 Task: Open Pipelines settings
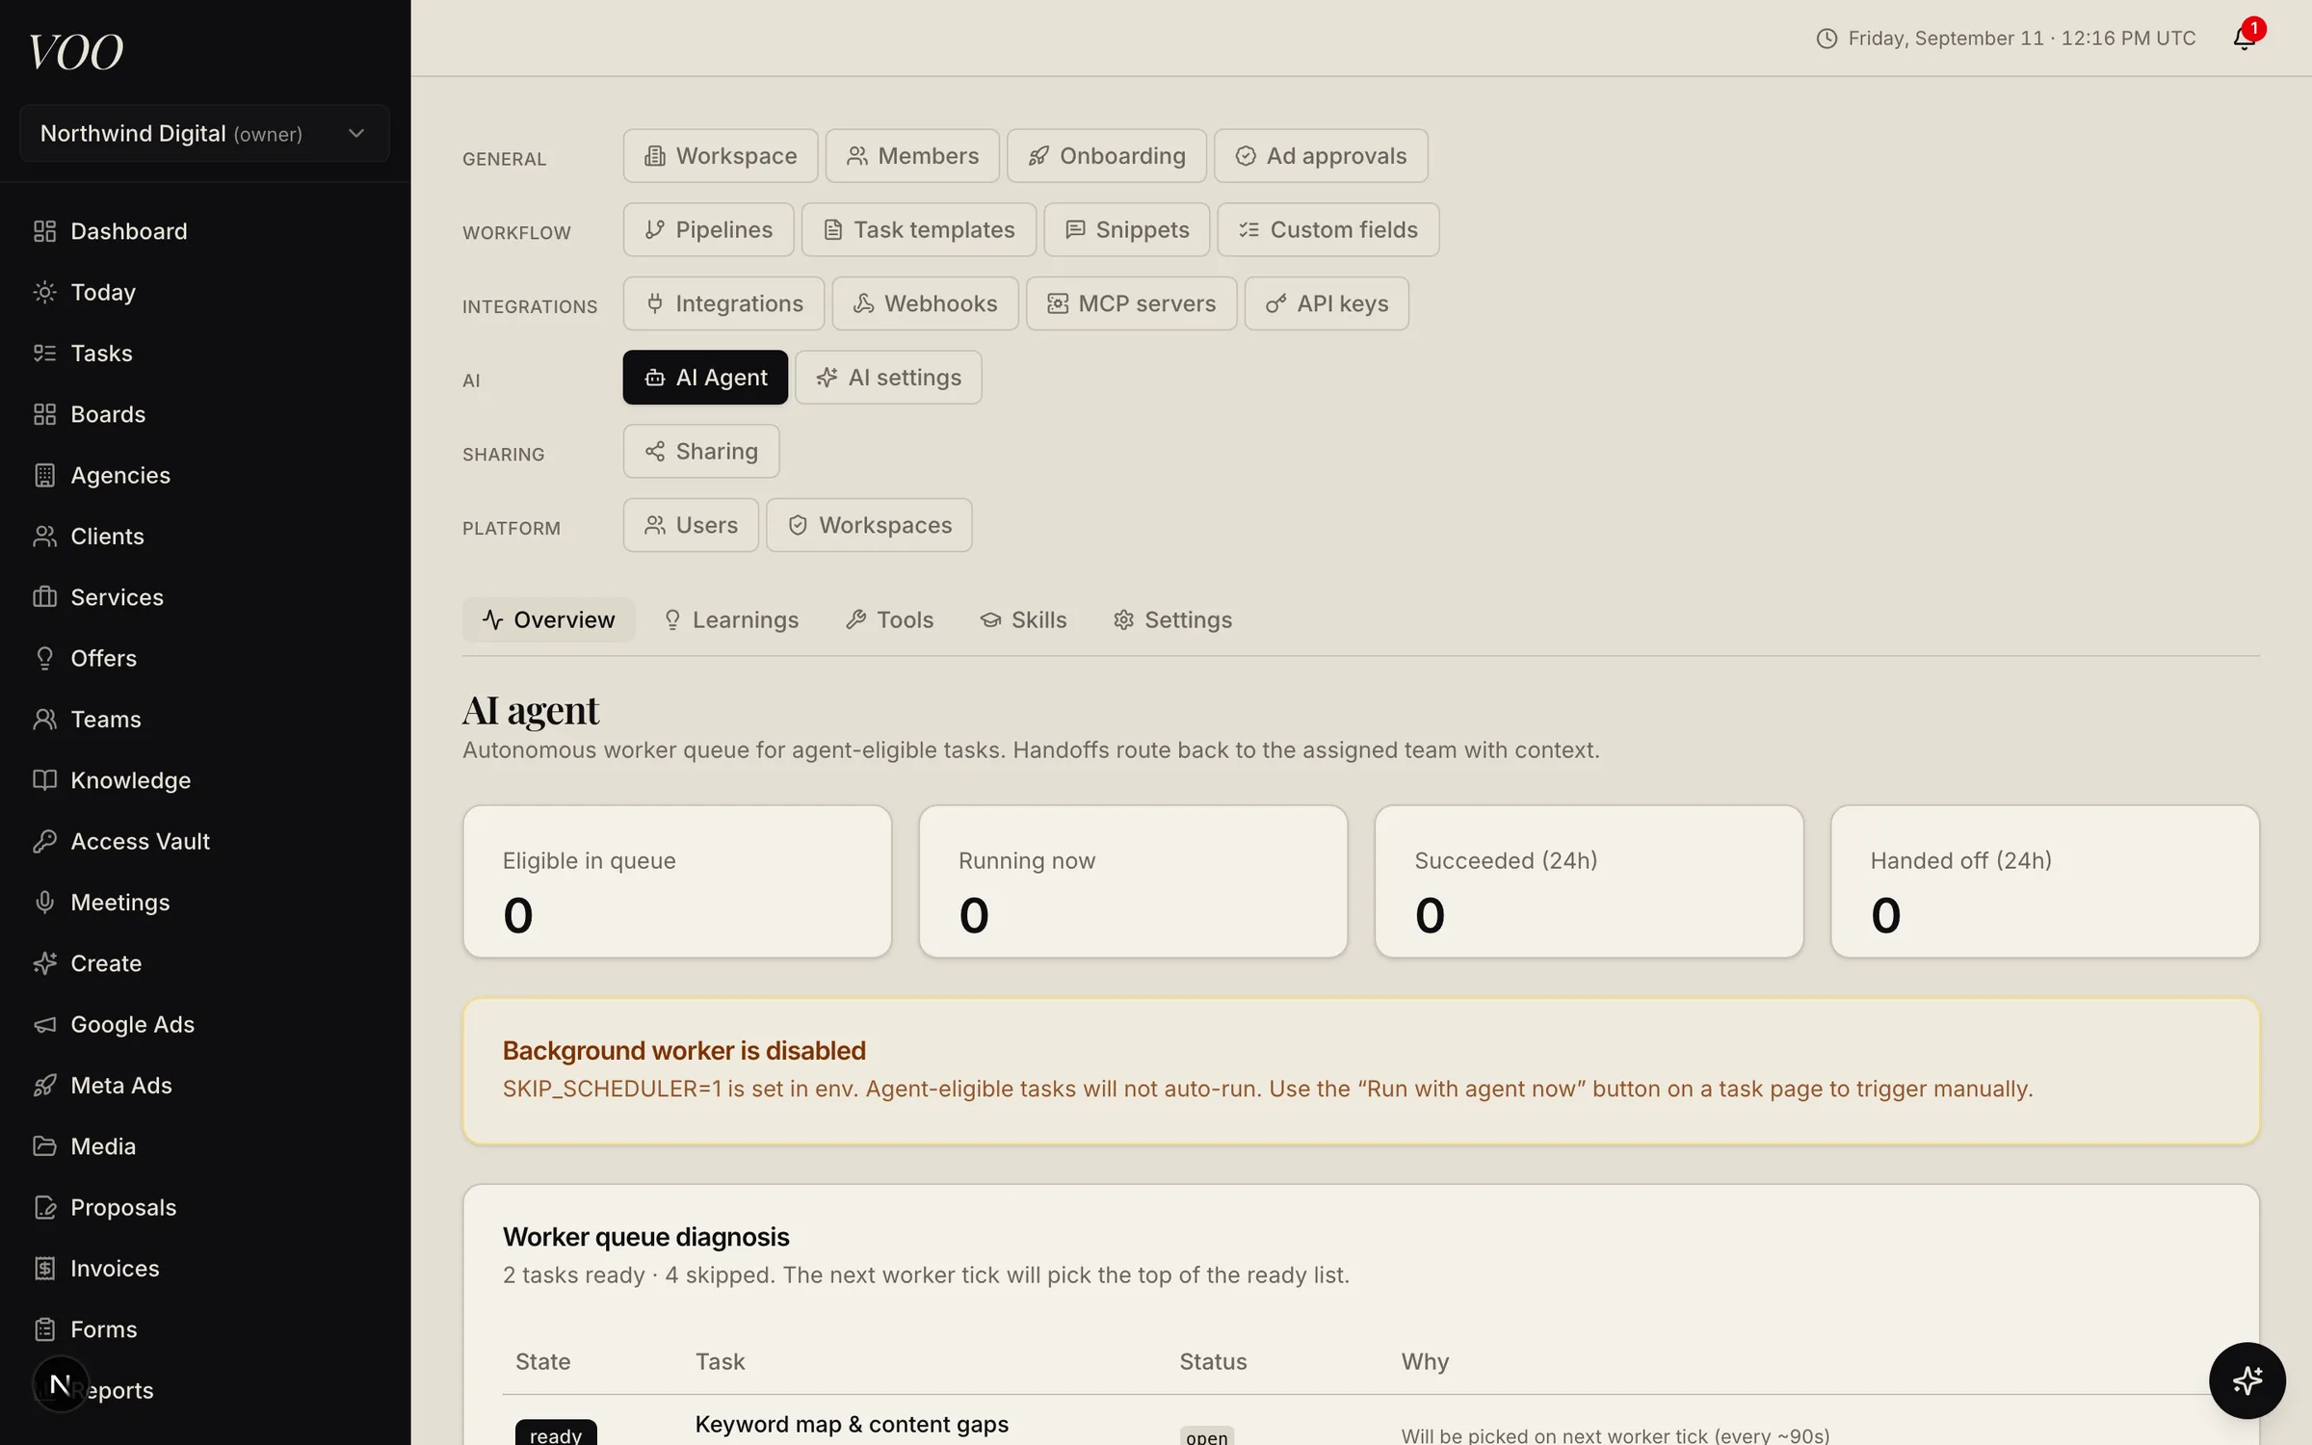pos(708,229)
